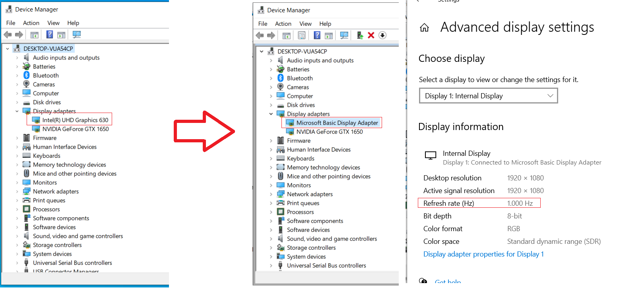Image resolution: width=619 pixels, height=293 pixels.
Task: Expand Memory technology devices chevron, Intel UHD Device Manager
Action: click(17, 165)
